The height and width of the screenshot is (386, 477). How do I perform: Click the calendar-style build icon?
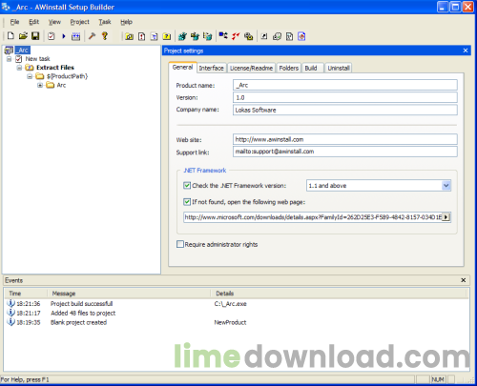(75, 36)
